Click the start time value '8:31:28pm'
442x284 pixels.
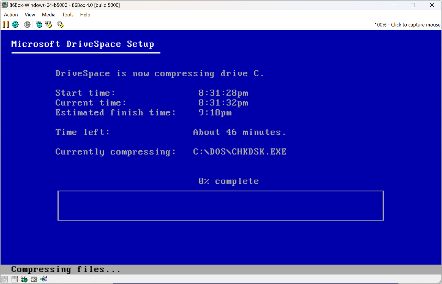click(223, 93)
